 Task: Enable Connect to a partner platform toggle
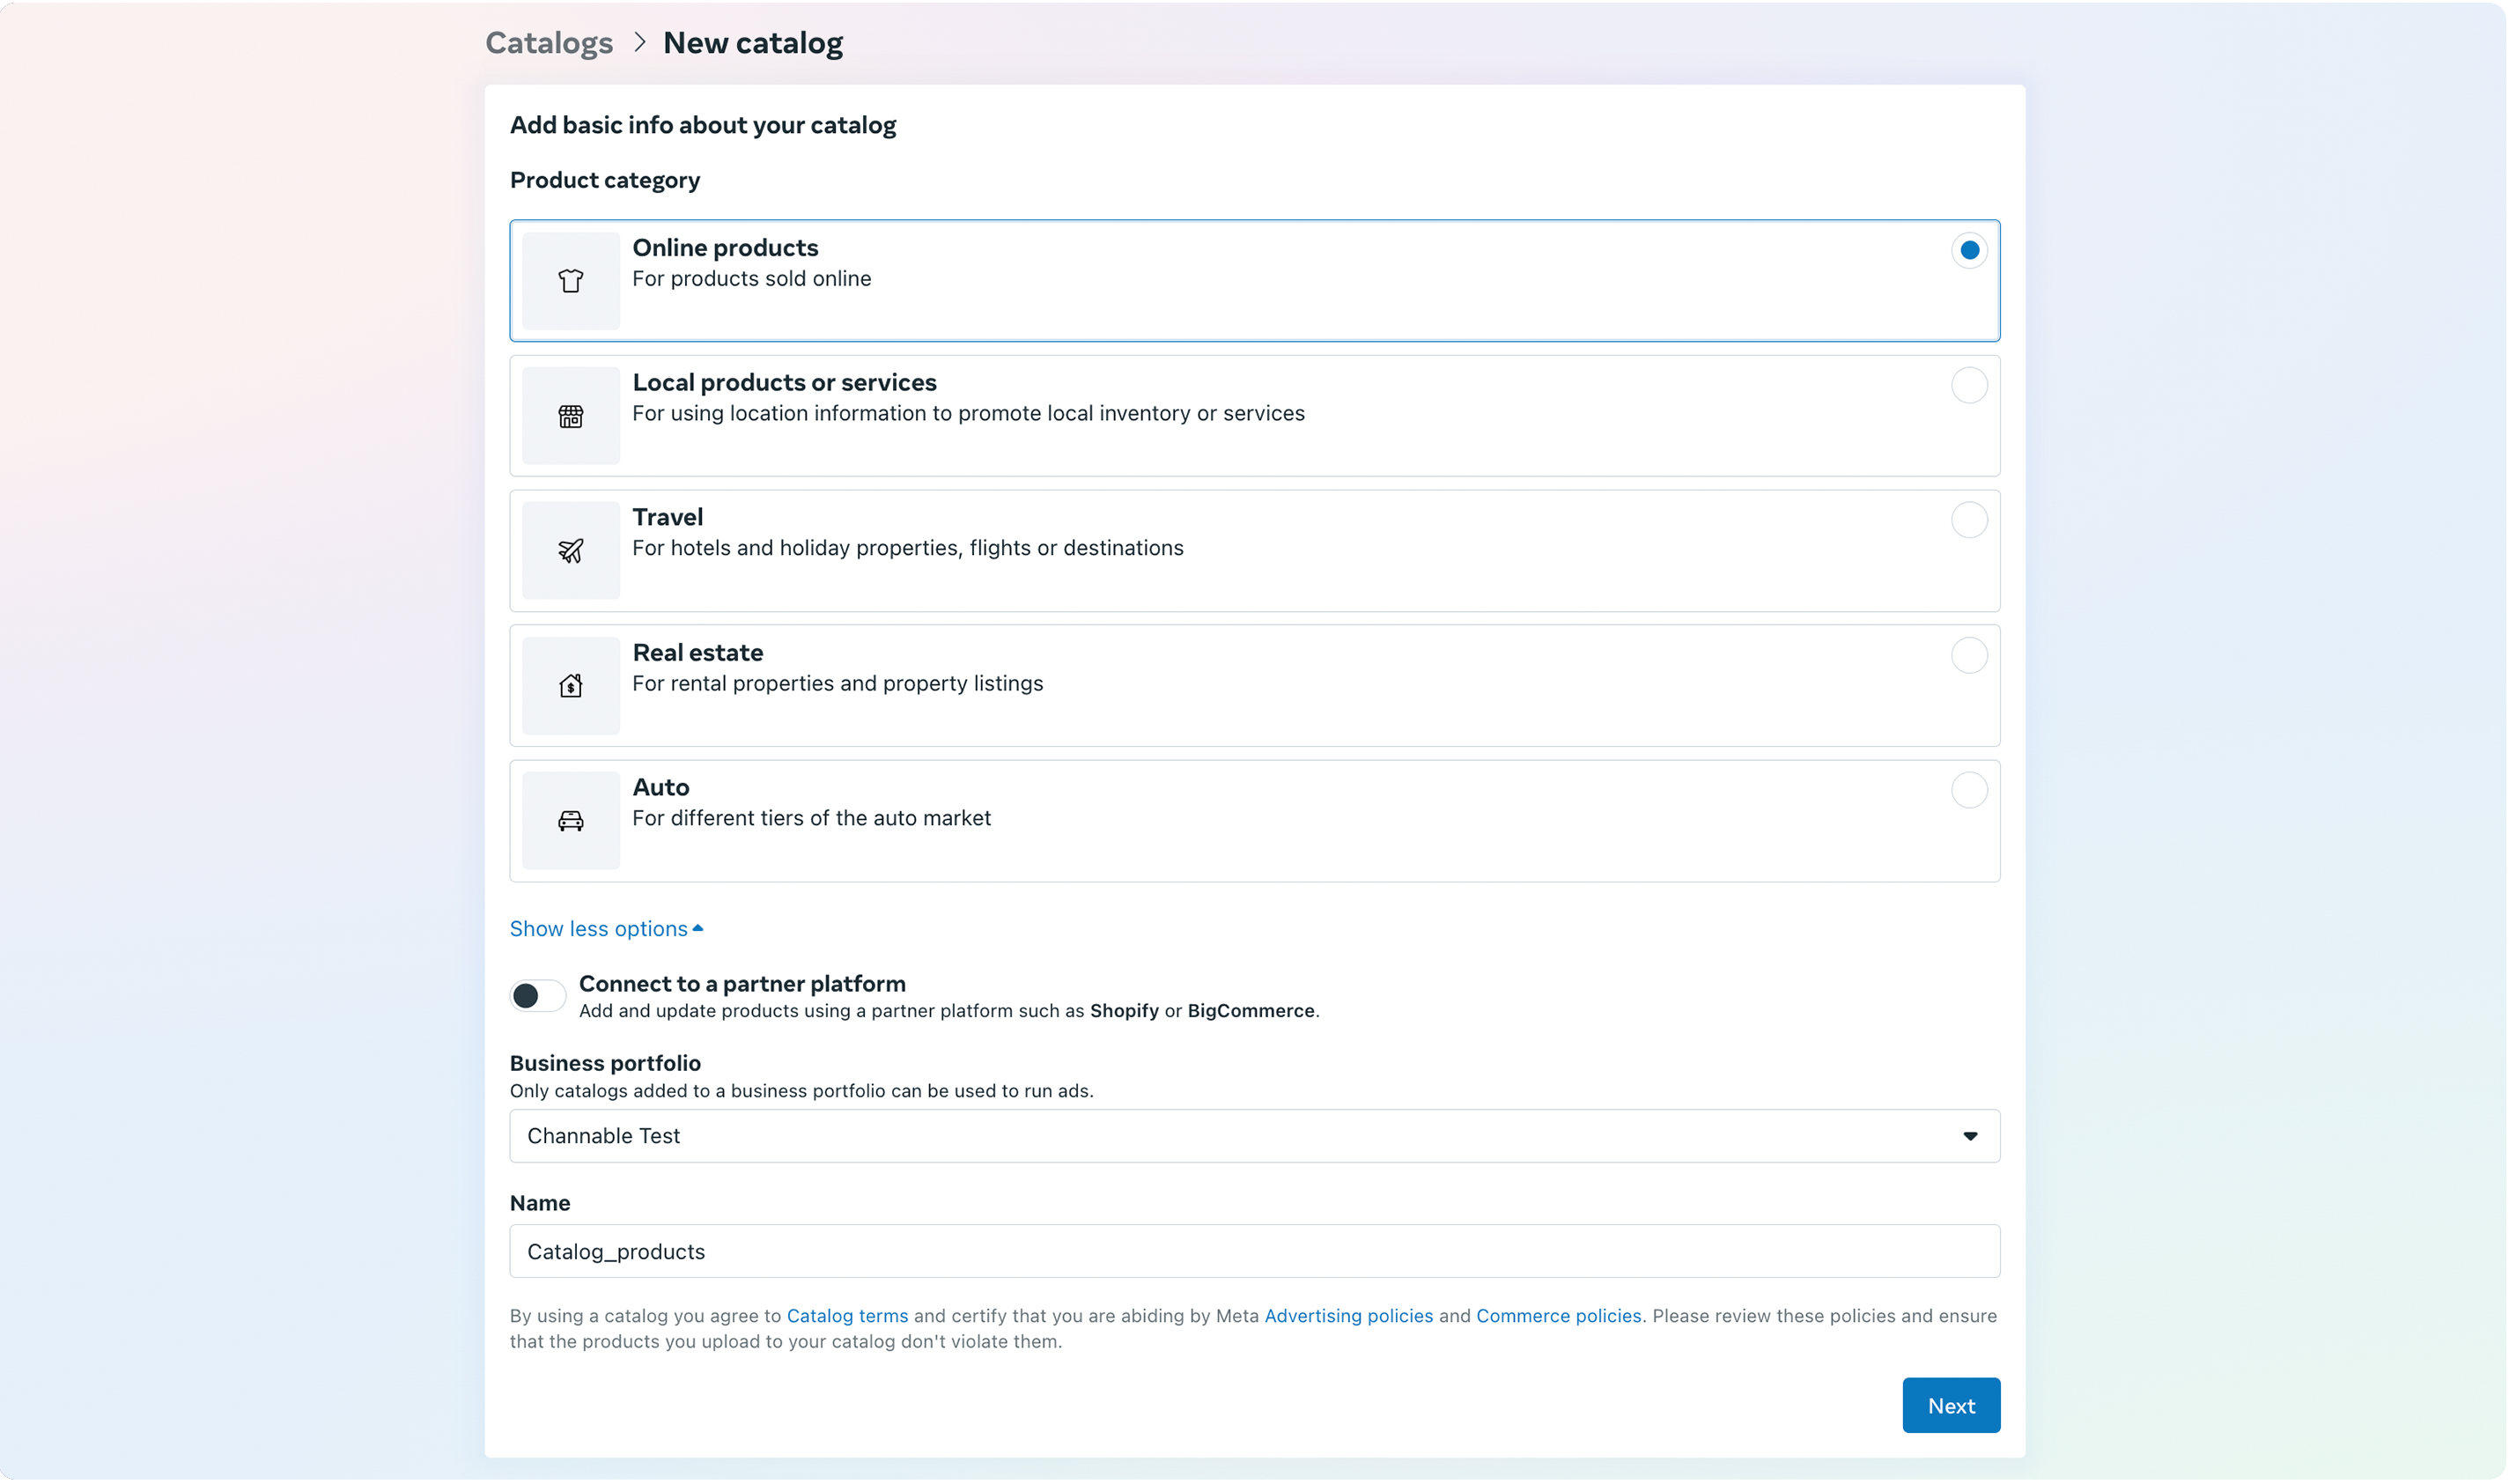click(x=537, y=996)
